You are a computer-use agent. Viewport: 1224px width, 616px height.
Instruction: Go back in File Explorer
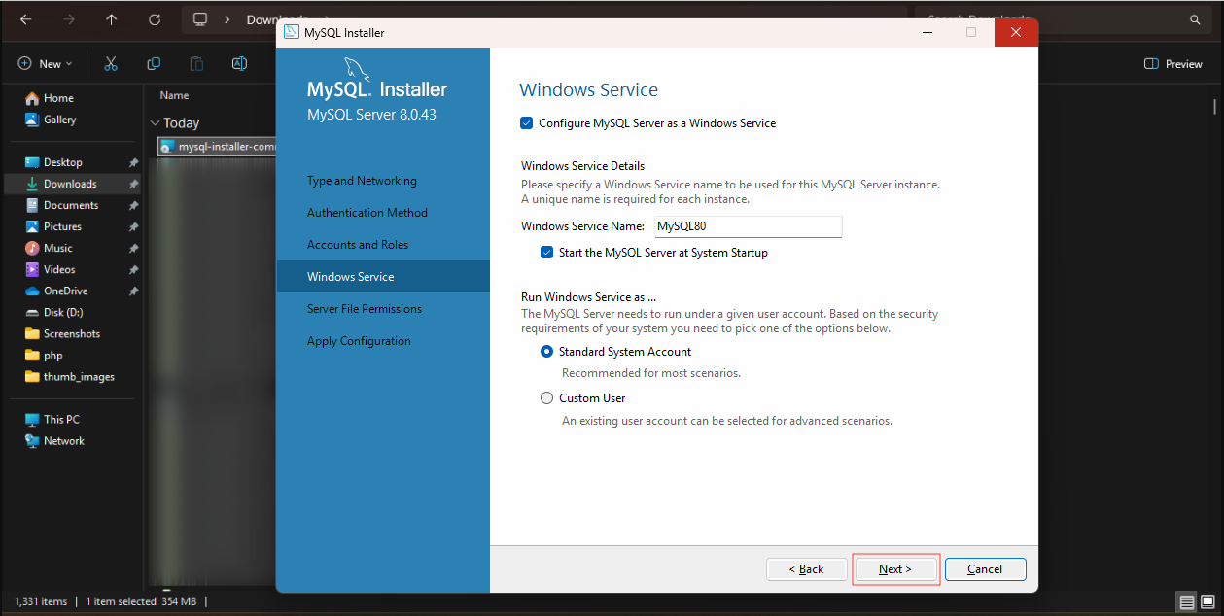[x=25, y=19]
